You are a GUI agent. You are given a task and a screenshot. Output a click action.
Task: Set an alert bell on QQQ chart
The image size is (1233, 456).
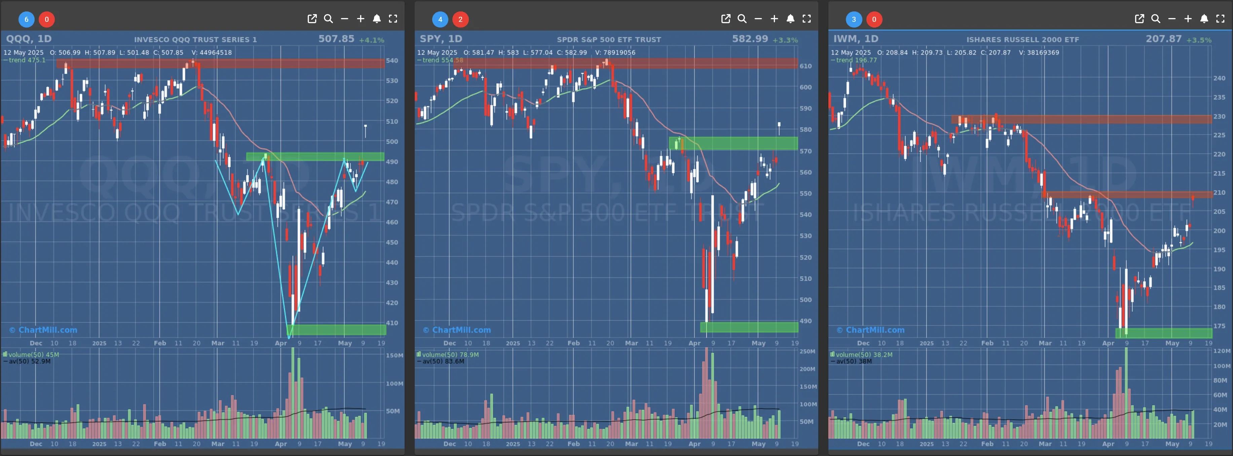tap(377, 19)
